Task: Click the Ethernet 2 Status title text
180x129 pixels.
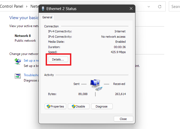Action: coord(61,9)
